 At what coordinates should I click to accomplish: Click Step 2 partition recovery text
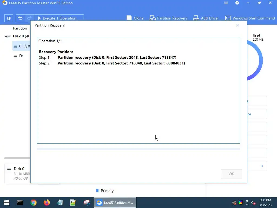[121, 63]
